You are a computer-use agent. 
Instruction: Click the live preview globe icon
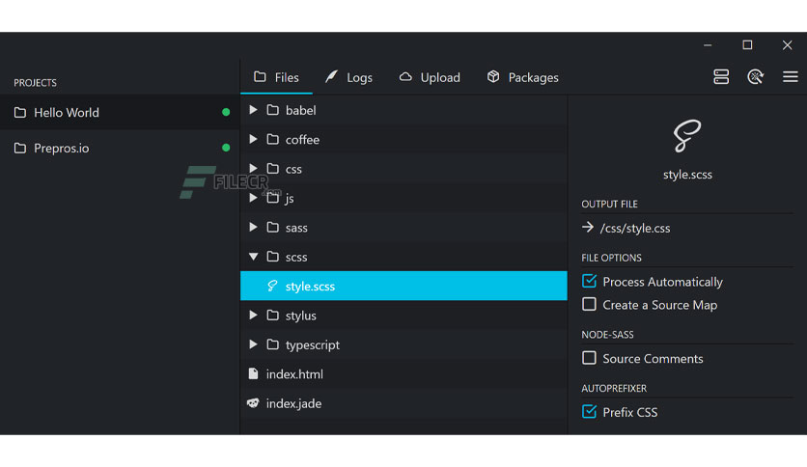(x=755, y=77)
